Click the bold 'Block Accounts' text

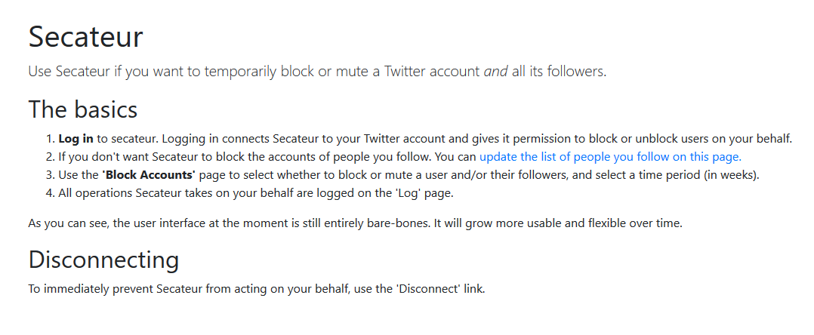(149, 175)
